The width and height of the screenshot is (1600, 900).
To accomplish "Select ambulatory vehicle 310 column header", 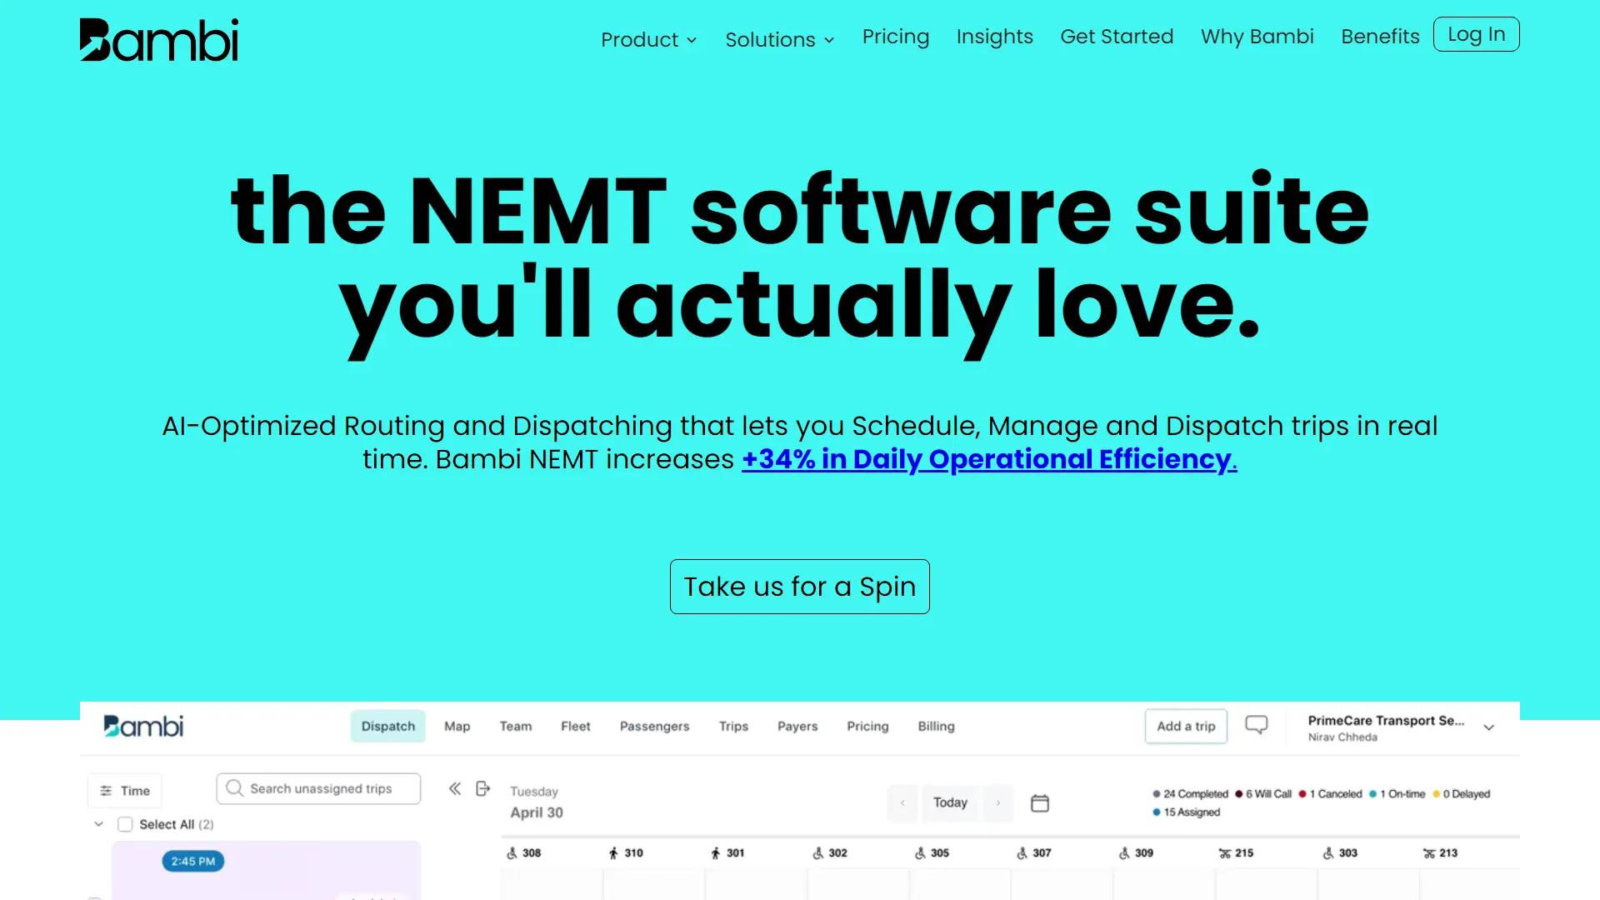I will coord(626,852).
